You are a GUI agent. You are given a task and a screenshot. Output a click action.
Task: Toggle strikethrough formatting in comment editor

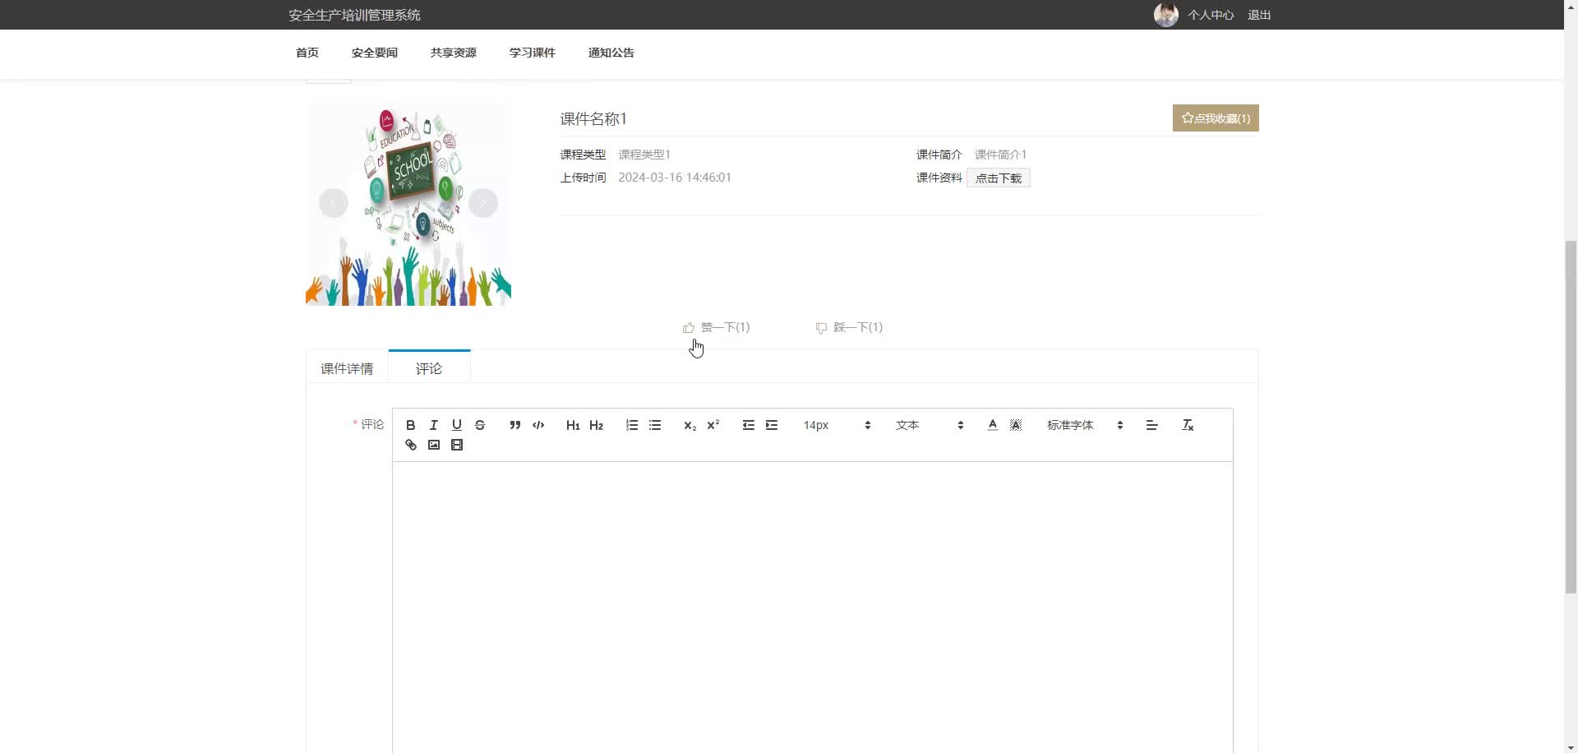480,425
